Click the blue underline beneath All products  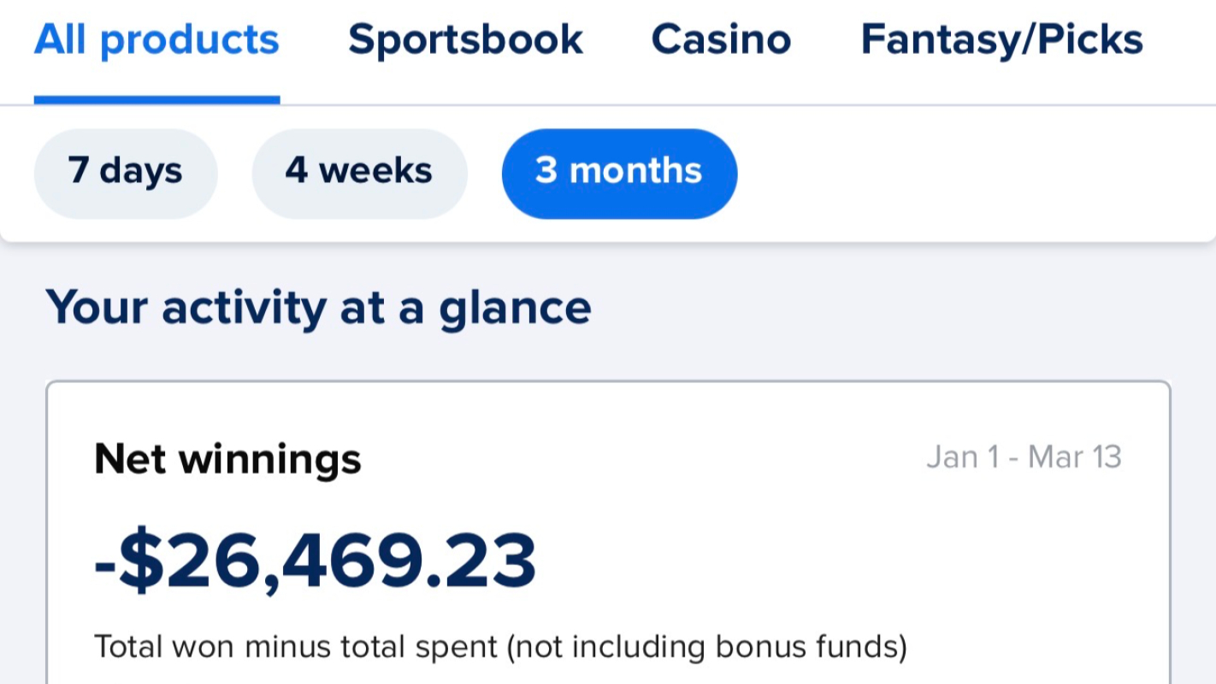point(156,100)
